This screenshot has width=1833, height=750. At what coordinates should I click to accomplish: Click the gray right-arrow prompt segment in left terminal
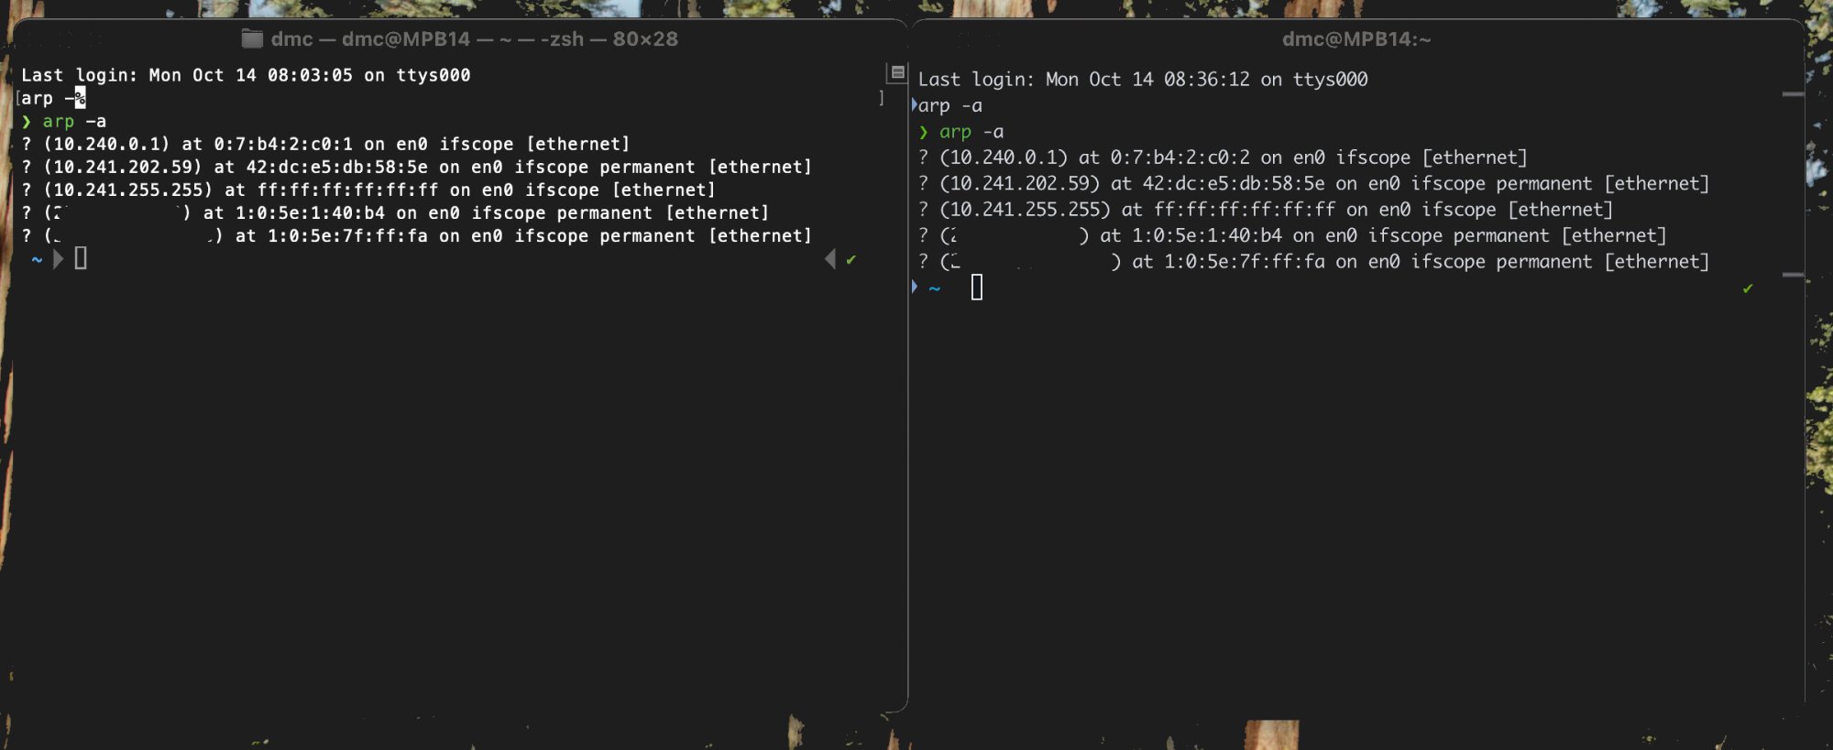point(59,259)
